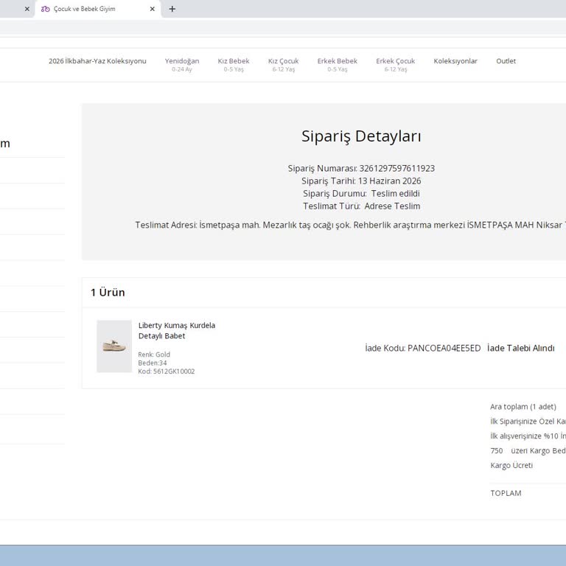
Task: Open Liberty Kumaş Kurdela Detaylı Babet product
Action: [x=177, y=330]
